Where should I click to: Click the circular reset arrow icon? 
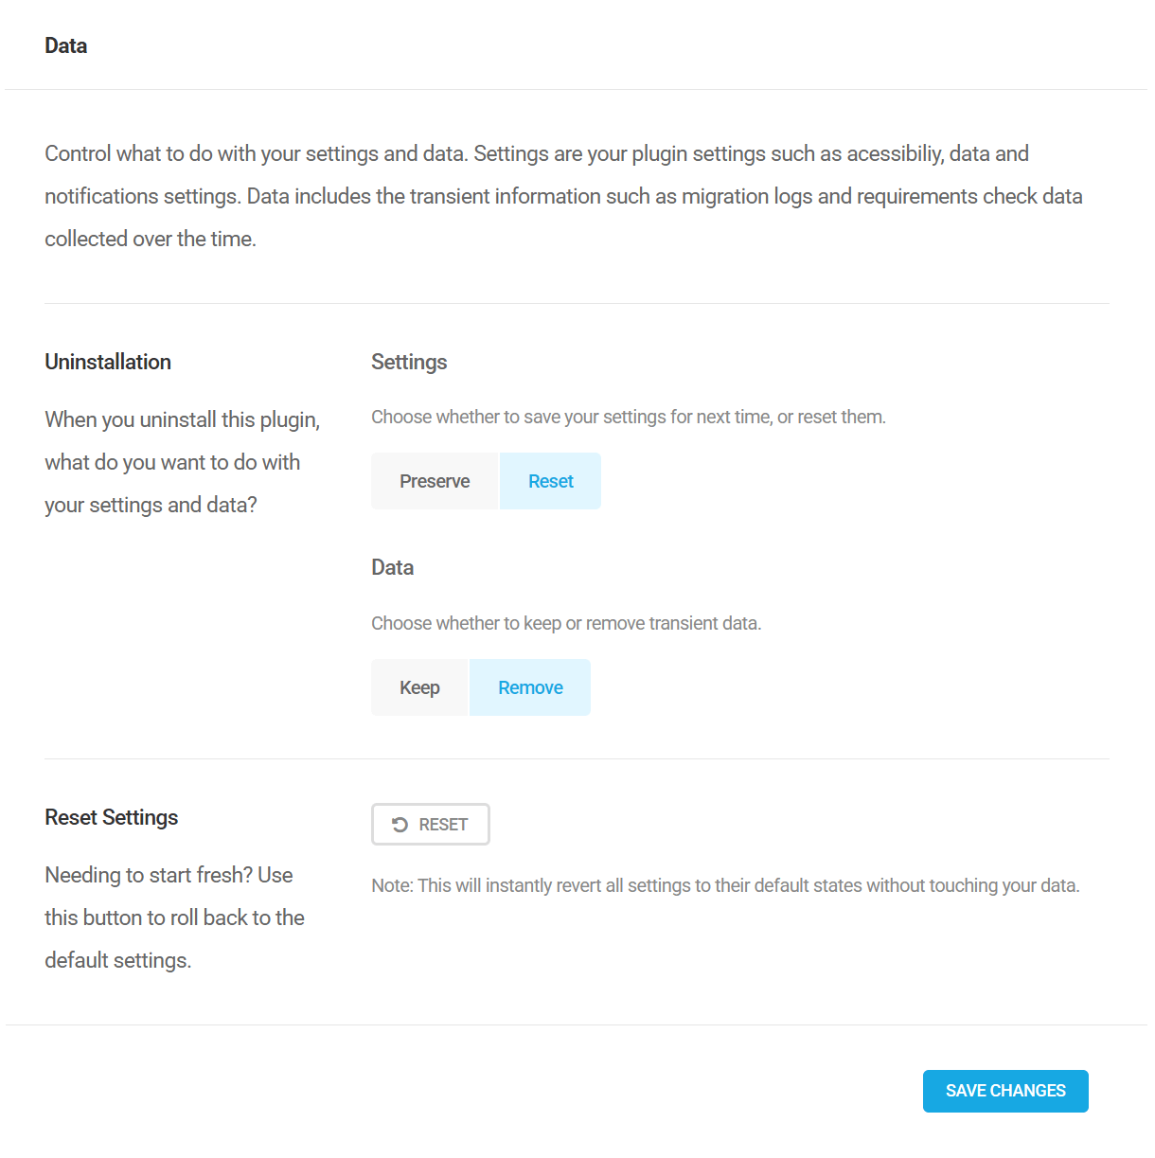tap(400, 824)
